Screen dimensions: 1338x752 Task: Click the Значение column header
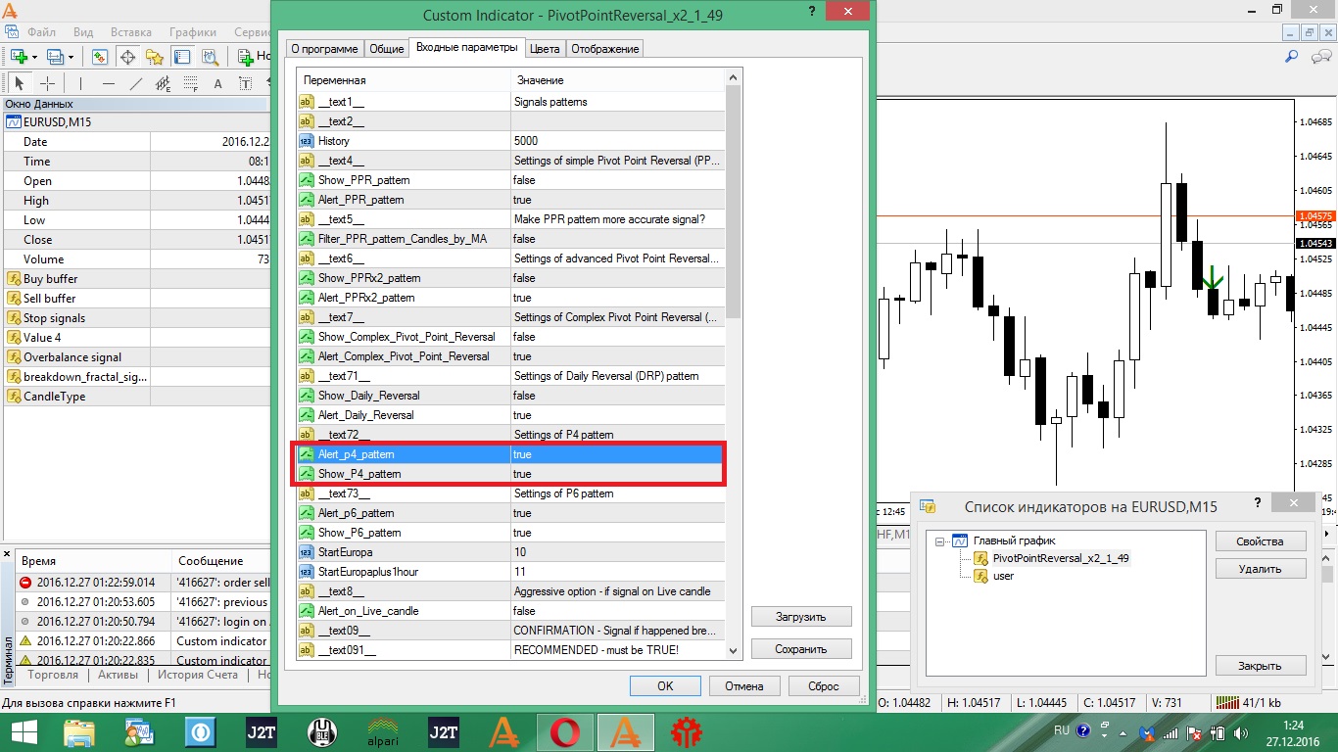point(618,79)
